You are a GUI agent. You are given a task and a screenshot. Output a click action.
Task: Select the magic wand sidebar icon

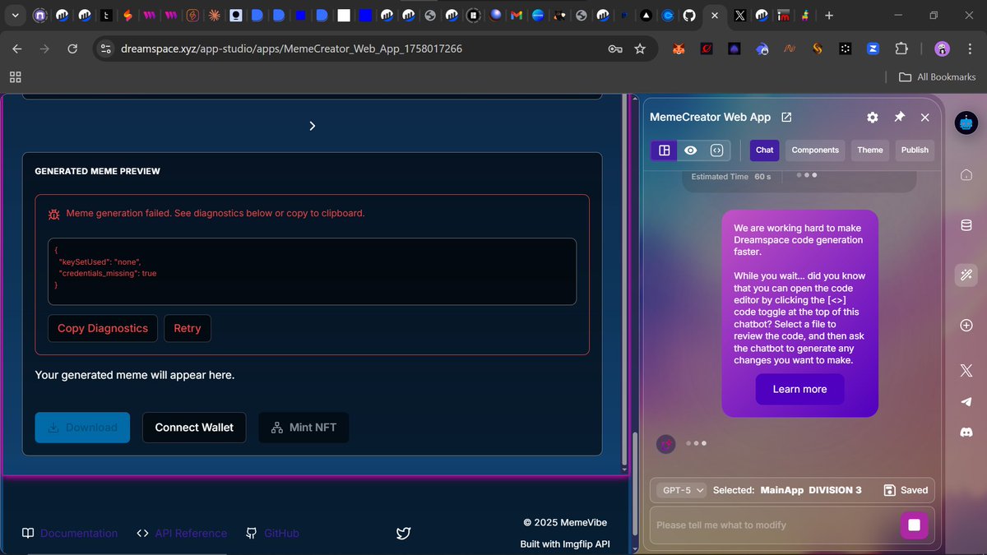(x=966, y=275)
